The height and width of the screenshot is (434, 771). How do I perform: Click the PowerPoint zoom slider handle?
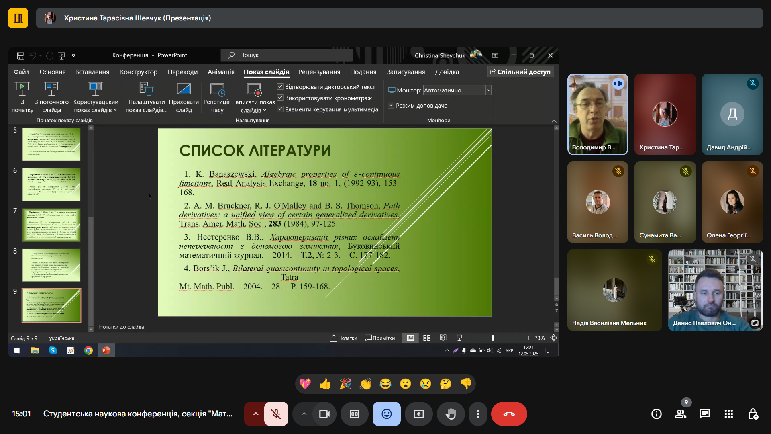pyautogui.click(x=493, y=338)
